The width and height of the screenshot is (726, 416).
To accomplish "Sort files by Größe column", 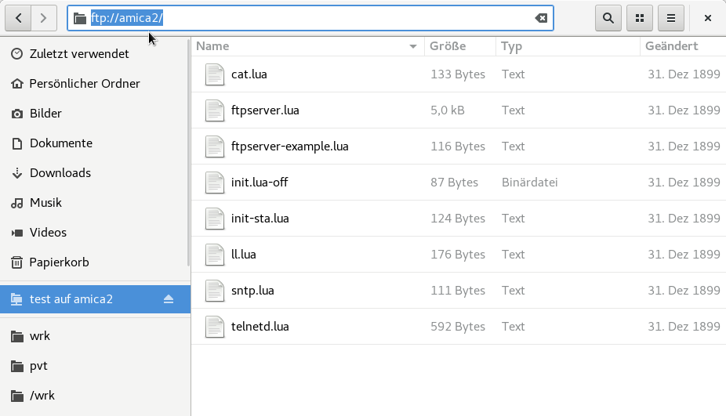I will coord(448,47).
